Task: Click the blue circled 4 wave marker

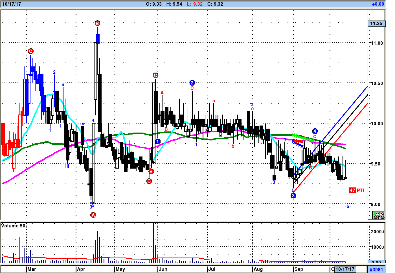Action: (x=315, y=131)
